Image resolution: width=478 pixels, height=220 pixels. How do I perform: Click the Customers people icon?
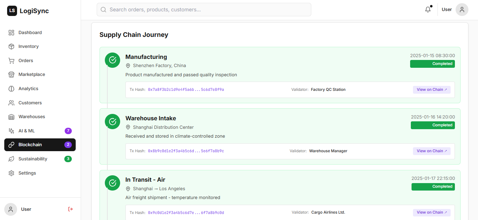[11, 103]
